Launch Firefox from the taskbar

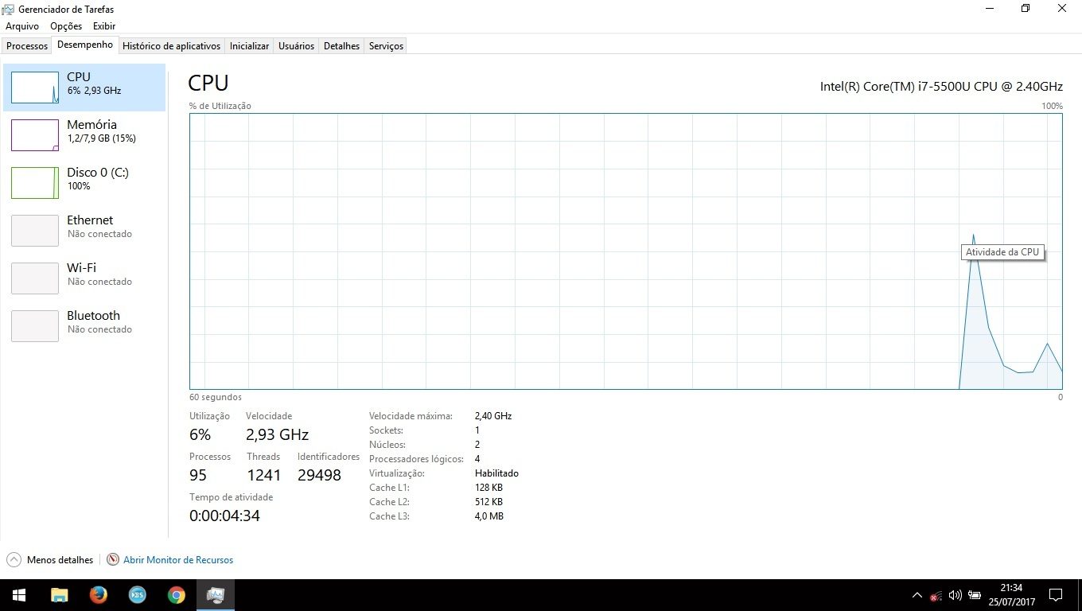(98, 595)
